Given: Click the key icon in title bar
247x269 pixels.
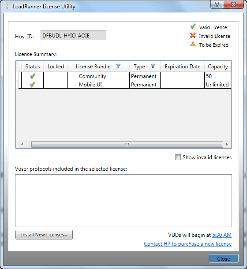Looking at the screenshot, I should coord(7,7).
